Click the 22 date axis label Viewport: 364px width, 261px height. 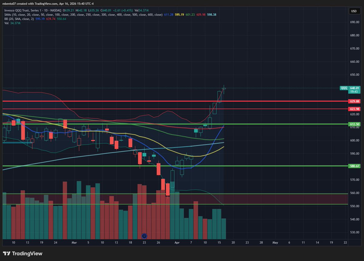click(x=345, y=243)
